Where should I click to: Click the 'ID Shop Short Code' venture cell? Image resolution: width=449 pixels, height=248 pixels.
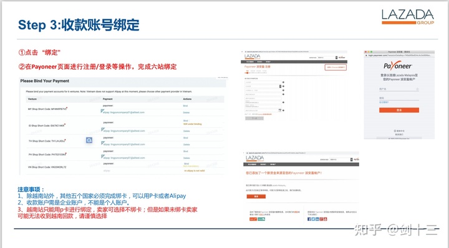[x=47, y=126]
